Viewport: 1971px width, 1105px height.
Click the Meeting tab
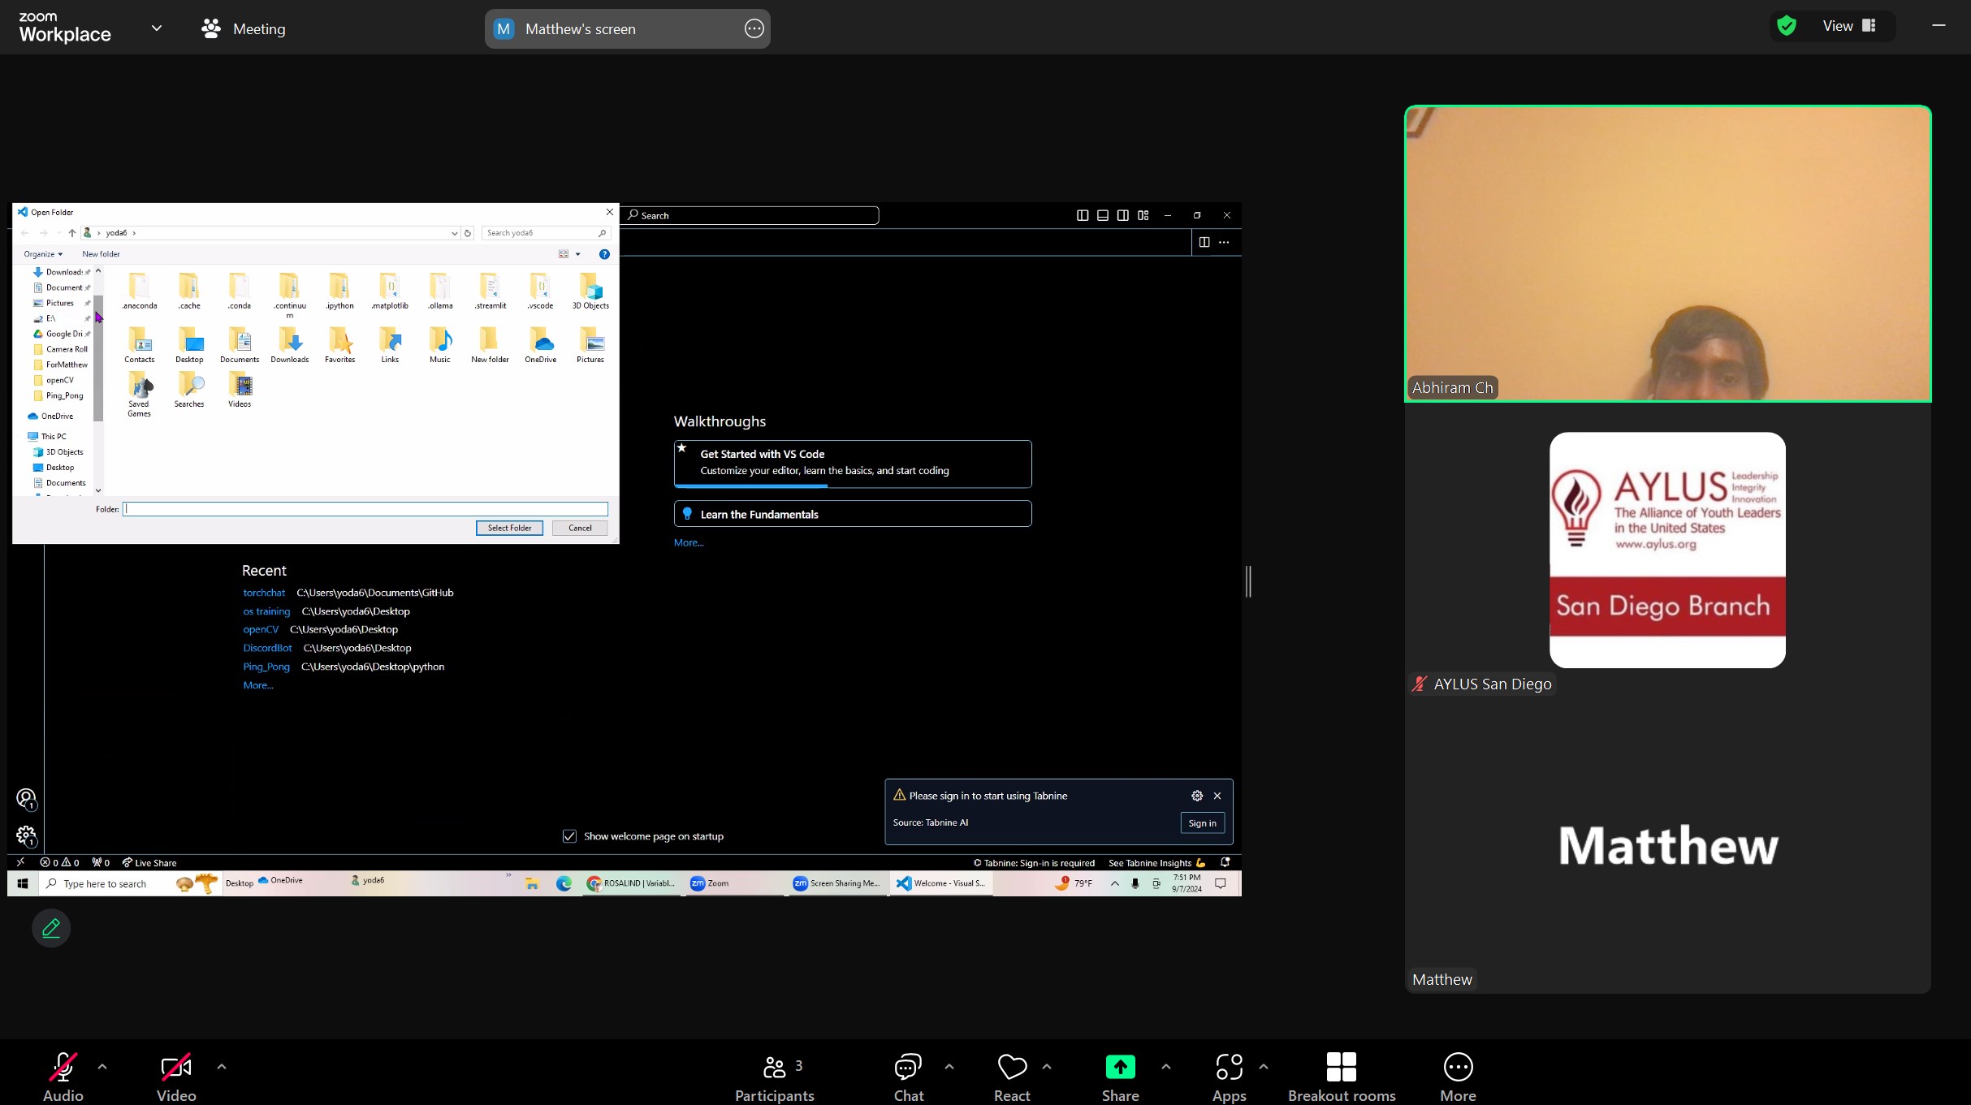(x=244, y=29)
